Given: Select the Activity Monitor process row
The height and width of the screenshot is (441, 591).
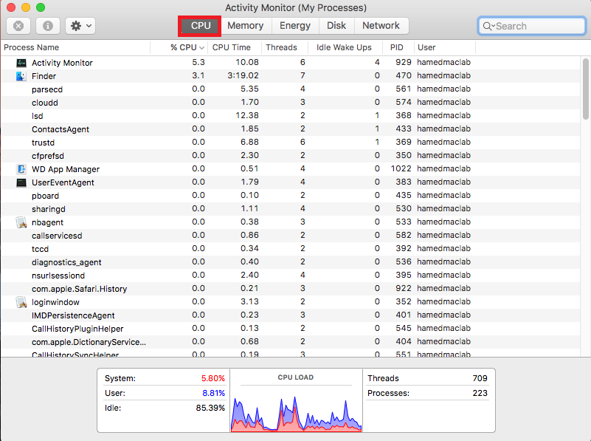Looking at the screenshot, I should [x=290, y=63].
